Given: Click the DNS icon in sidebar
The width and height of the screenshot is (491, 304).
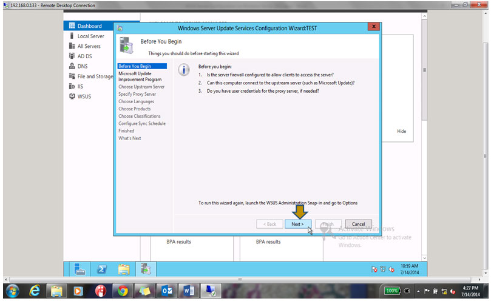Looking at the screenshot, I should (72, 66).
